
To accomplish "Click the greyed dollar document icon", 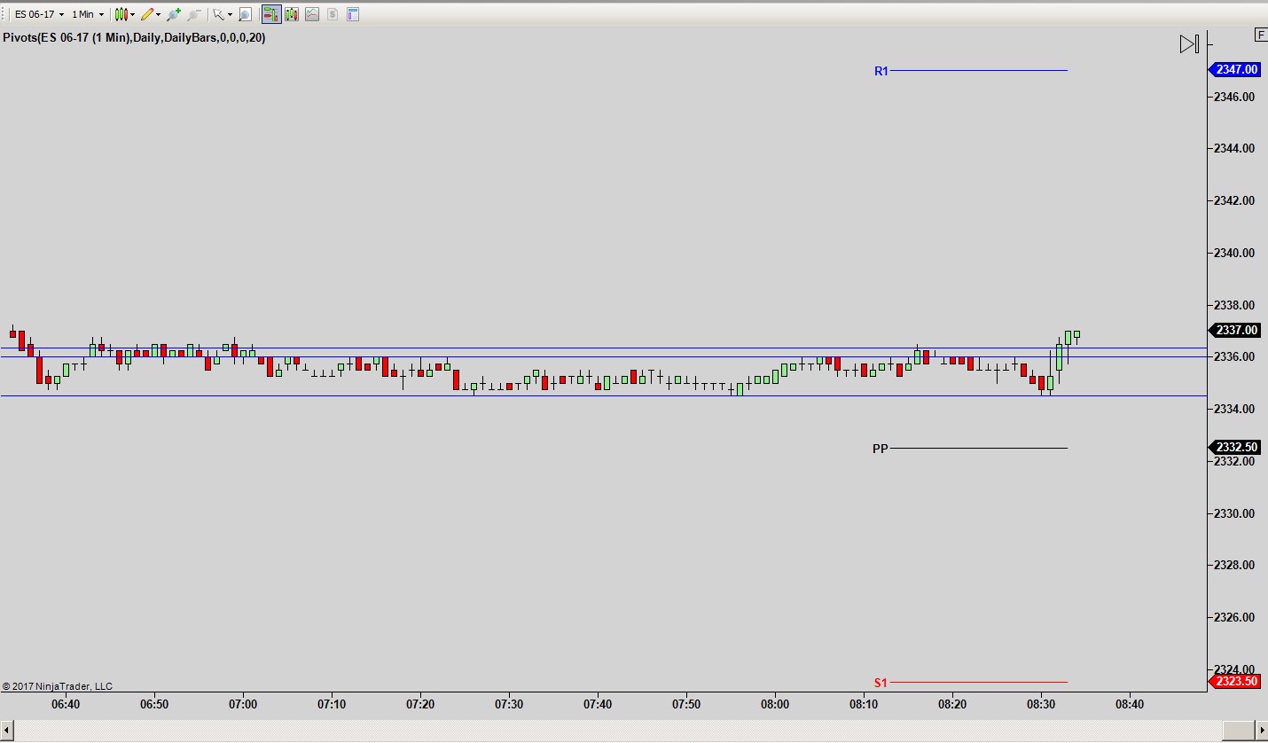I will point(333,14).
